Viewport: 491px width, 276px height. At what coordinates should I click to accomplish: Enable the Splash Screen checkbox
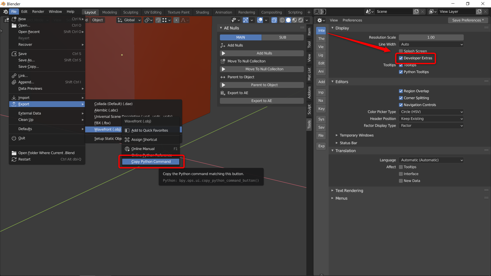401,51
